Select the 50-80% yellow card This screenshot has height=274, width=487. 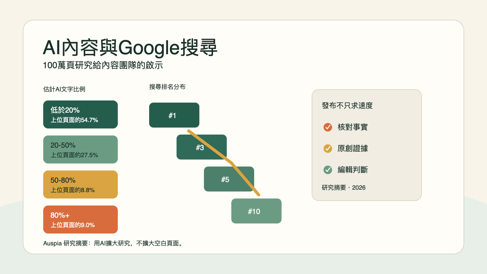(80, 184)
